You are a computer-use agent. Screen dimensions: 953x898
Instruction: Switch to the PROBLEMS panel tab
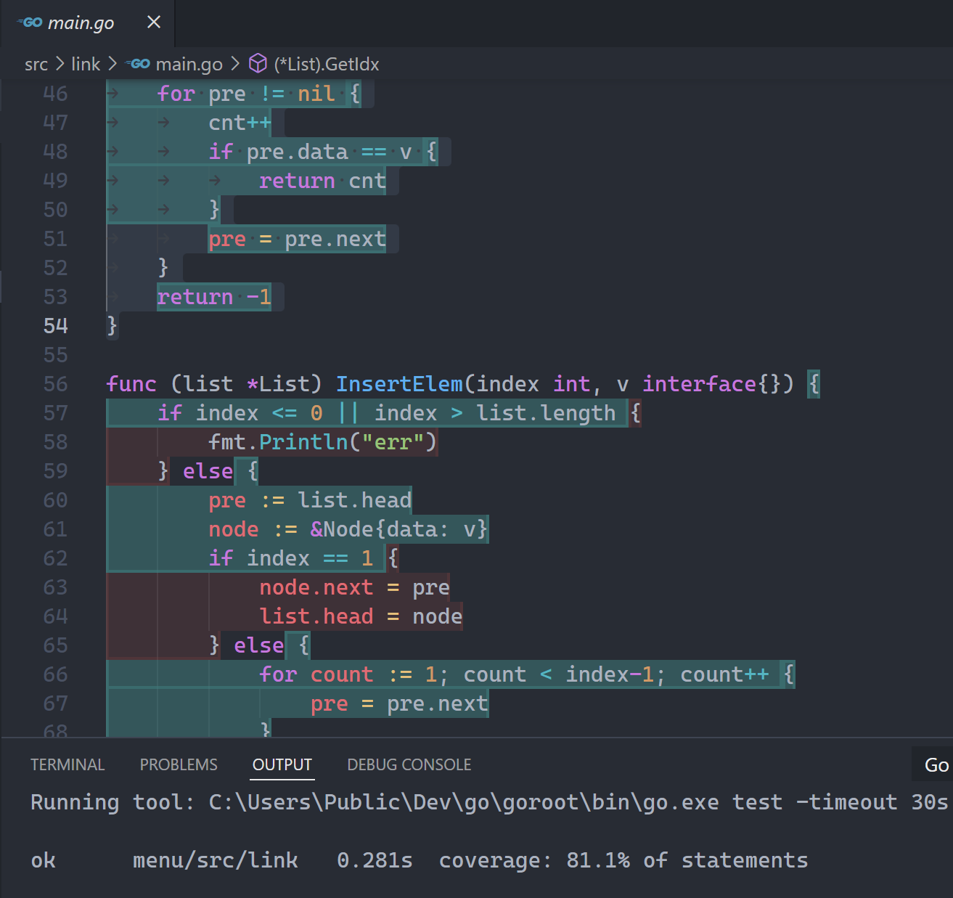pos(179,764)
